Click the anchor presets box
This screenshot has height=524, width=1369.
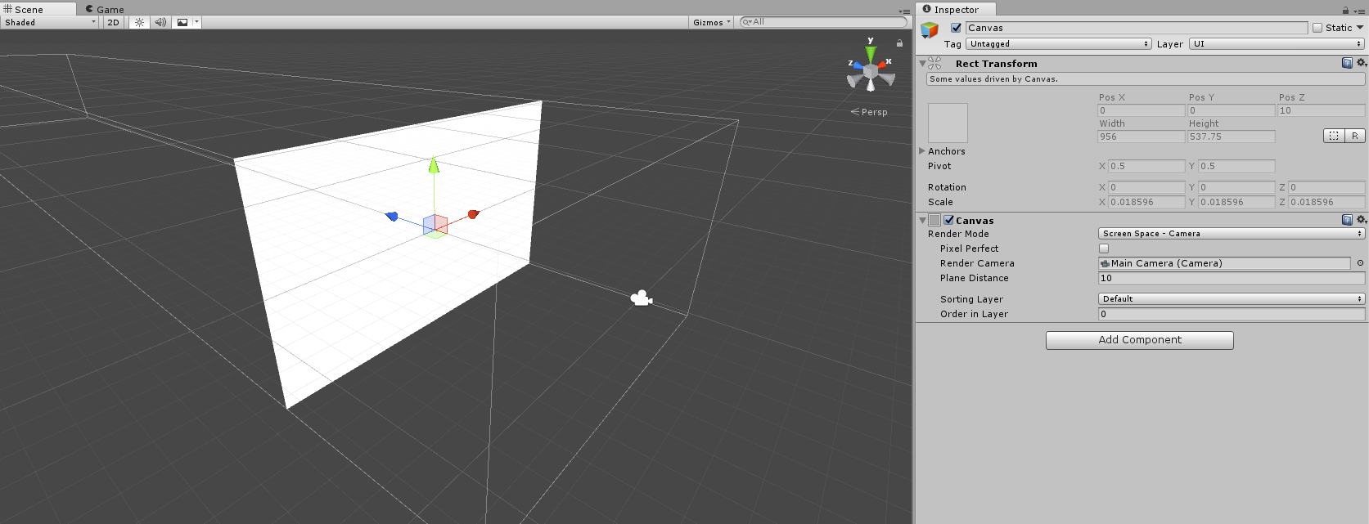[x=948, y=123]
